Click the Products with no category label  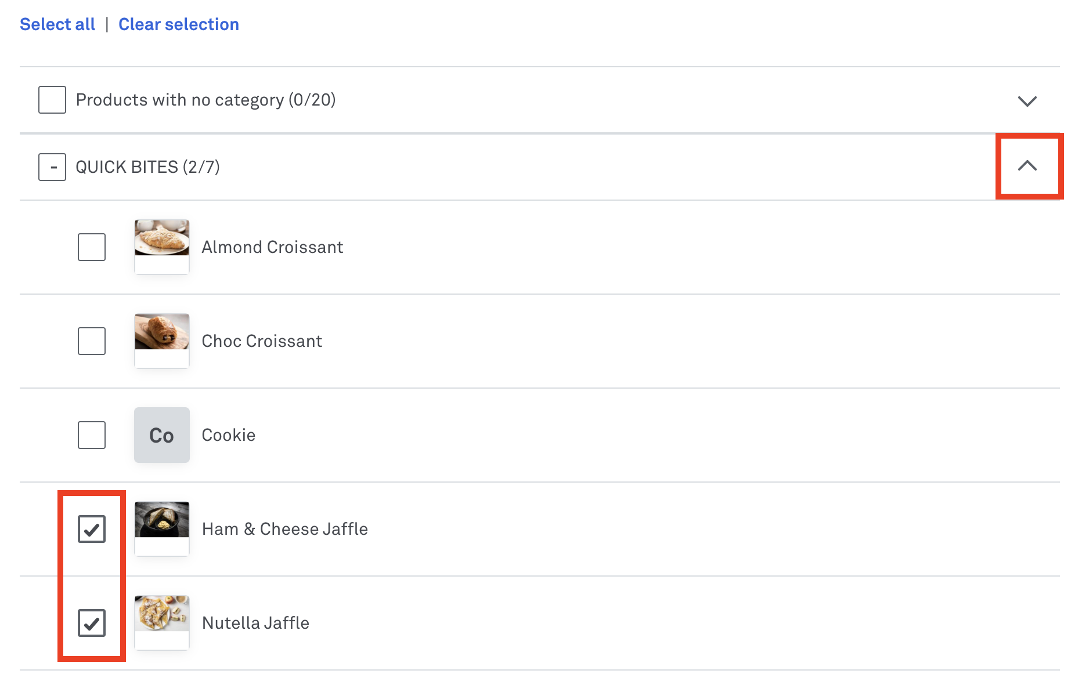(206, 100)
